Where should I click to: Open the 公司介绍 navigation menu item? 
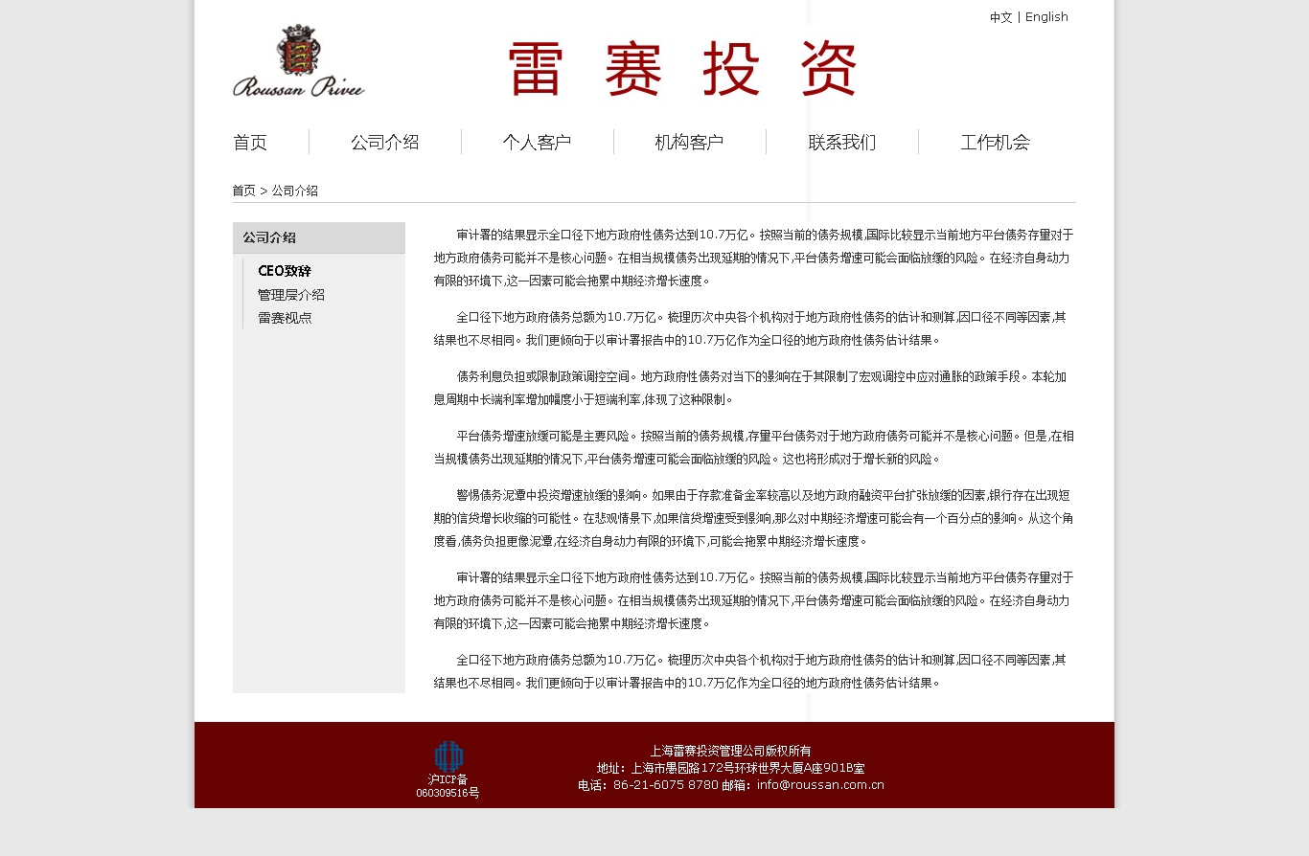(x=384, y=143)
